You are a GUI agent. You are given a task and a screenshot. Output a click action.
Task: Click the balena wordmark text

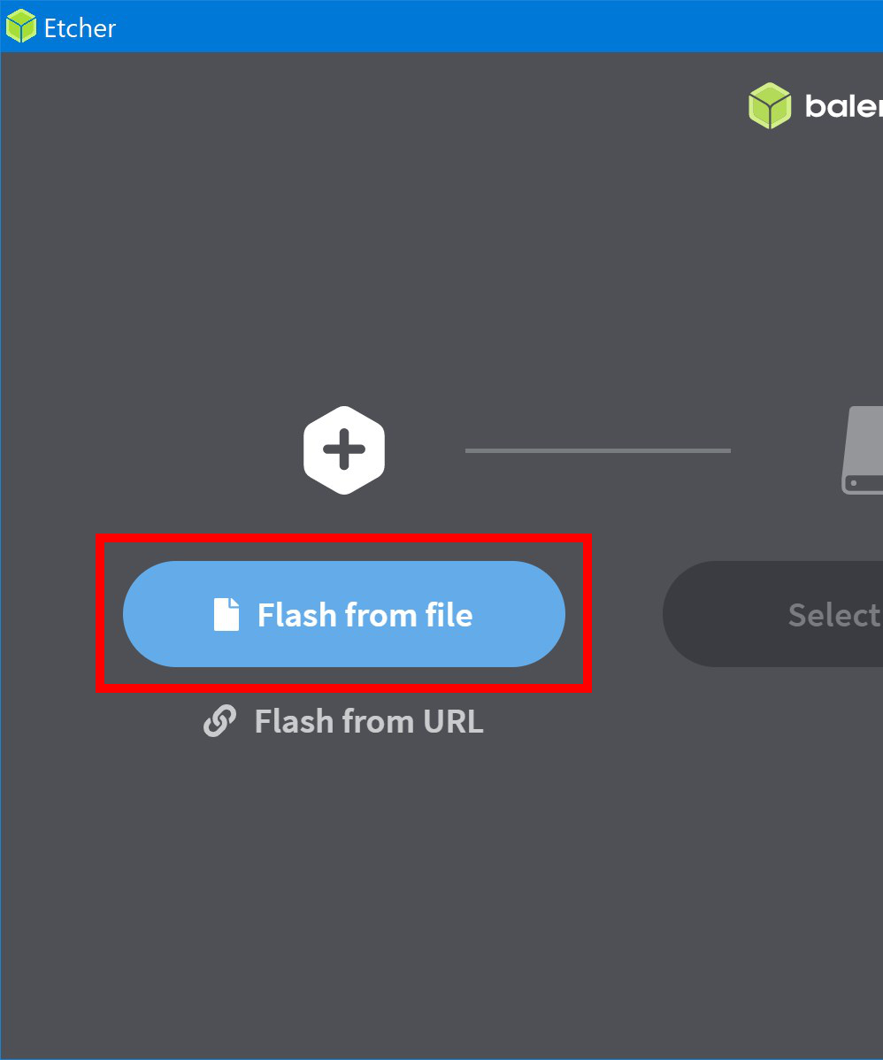click(x=844, y=106)
